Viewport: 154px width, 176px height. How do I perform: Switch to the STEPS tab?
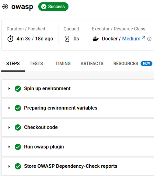(x=13, y=64)
